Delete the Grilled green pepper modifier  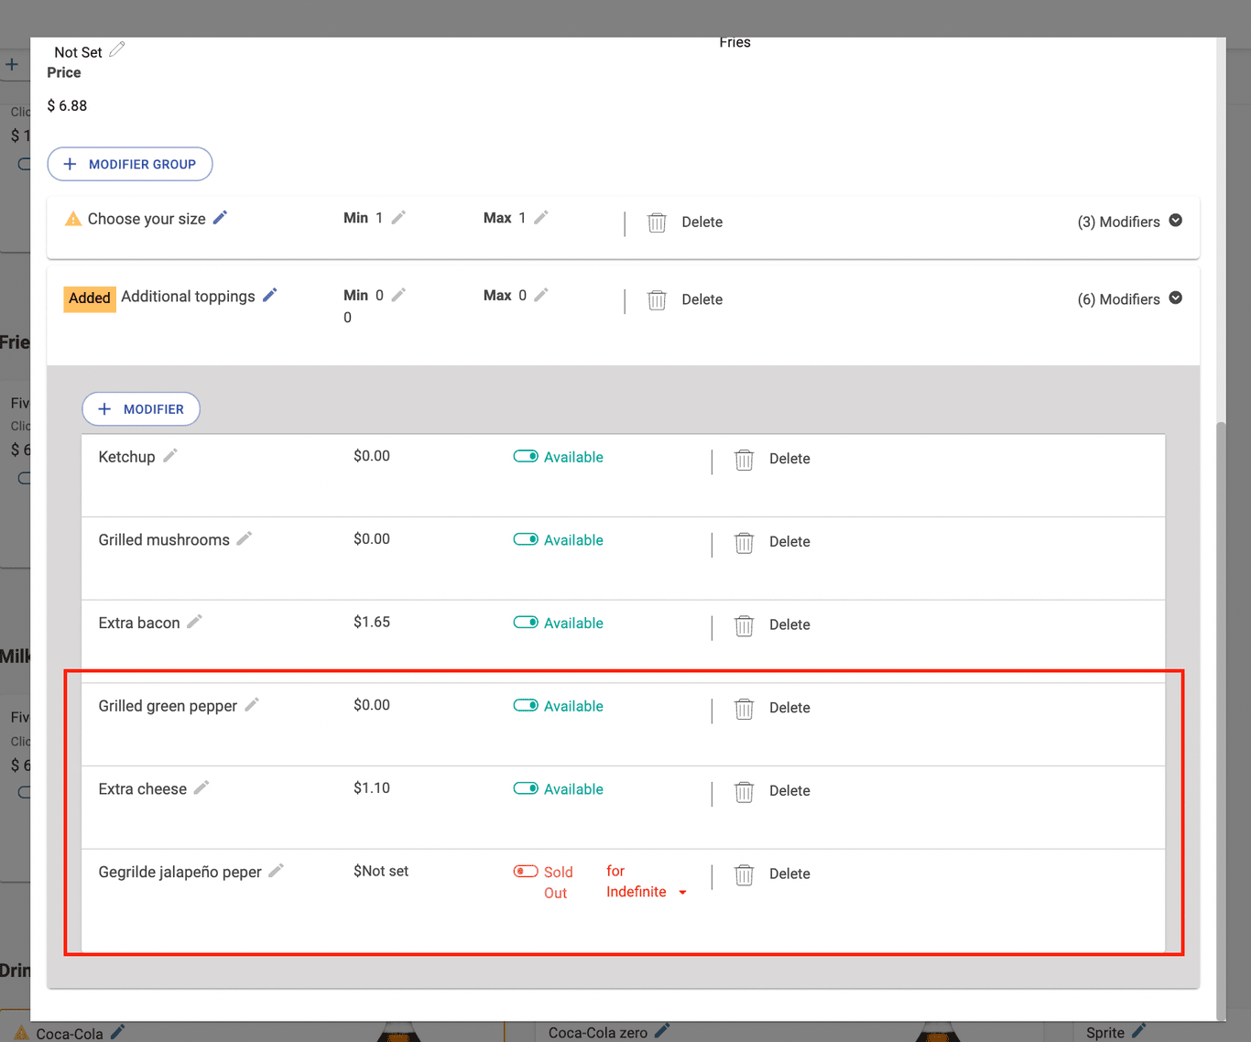(x=744, y=709)
